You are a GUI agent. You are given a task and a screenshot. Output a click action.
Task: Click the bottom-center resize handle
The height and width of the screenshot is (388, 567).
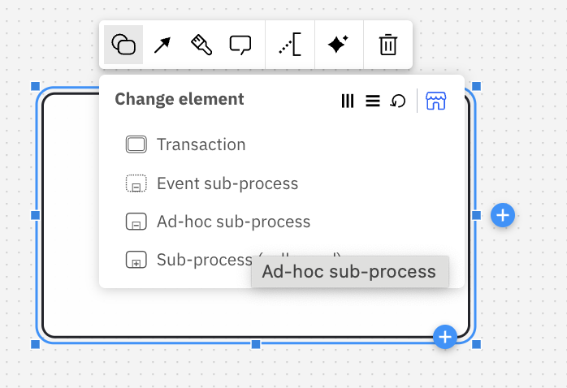256,344
